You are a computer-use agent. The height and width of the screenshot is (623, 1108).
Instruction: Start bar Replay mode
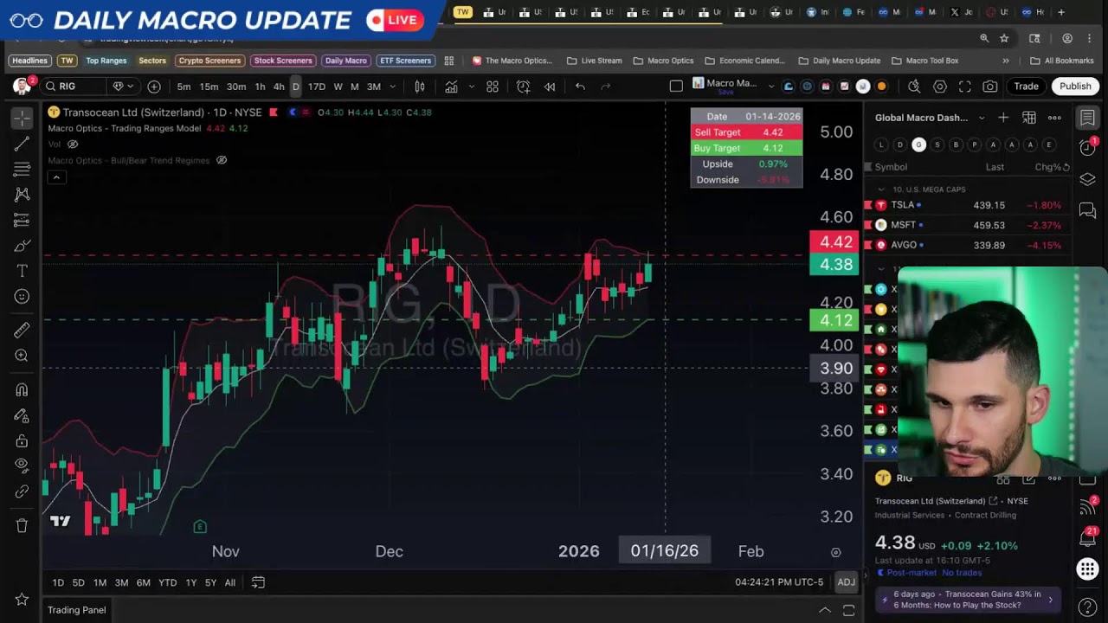[550, 87]
